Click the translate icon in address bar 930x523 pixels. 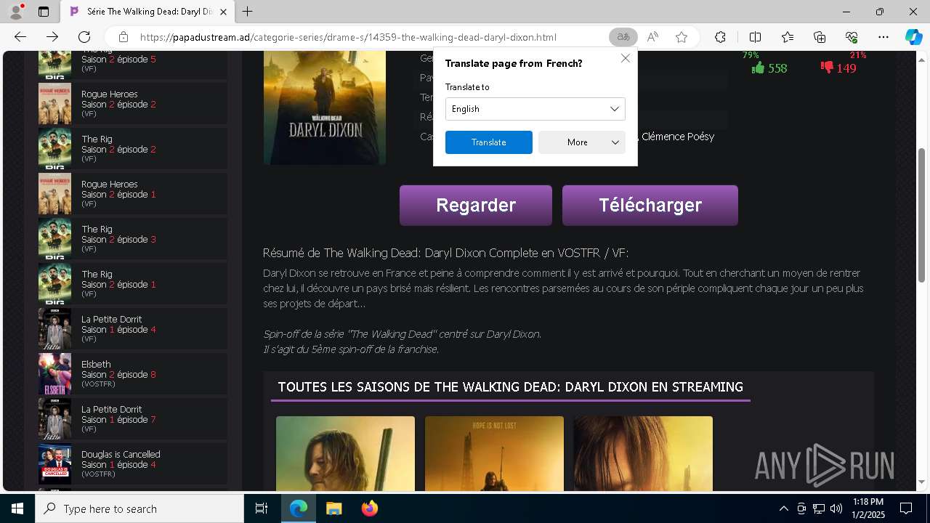(623, 37)
